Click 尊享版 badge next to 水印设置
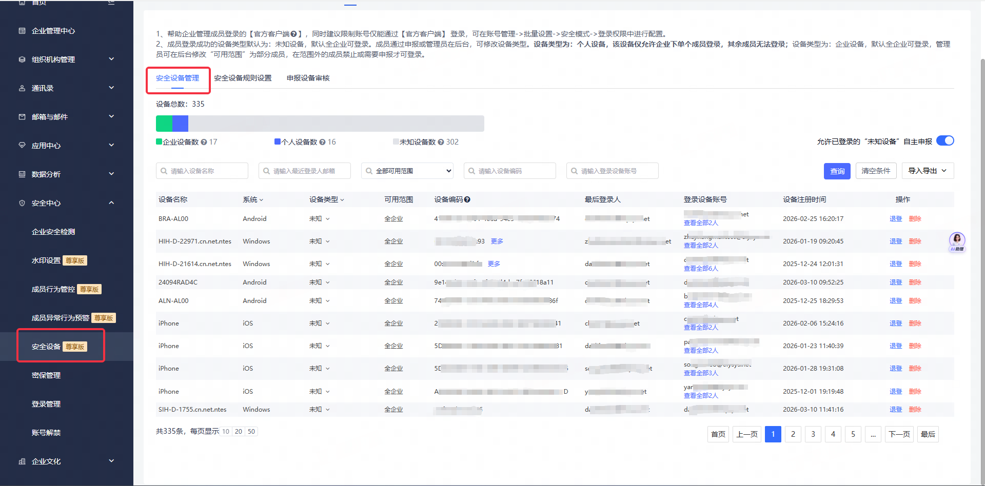Image resolution: width=985 pixels, height=486 pixels. click(x=75, y=260)
